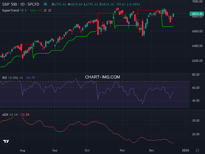
Task: Expand the RSI settings by clicking 14 SMA 14
Action: coord(15,78)
